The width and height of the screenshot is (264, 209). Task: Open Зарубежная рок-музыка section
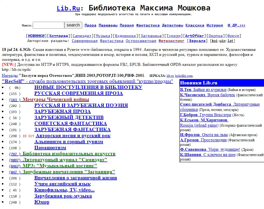(x=63, y=196)
